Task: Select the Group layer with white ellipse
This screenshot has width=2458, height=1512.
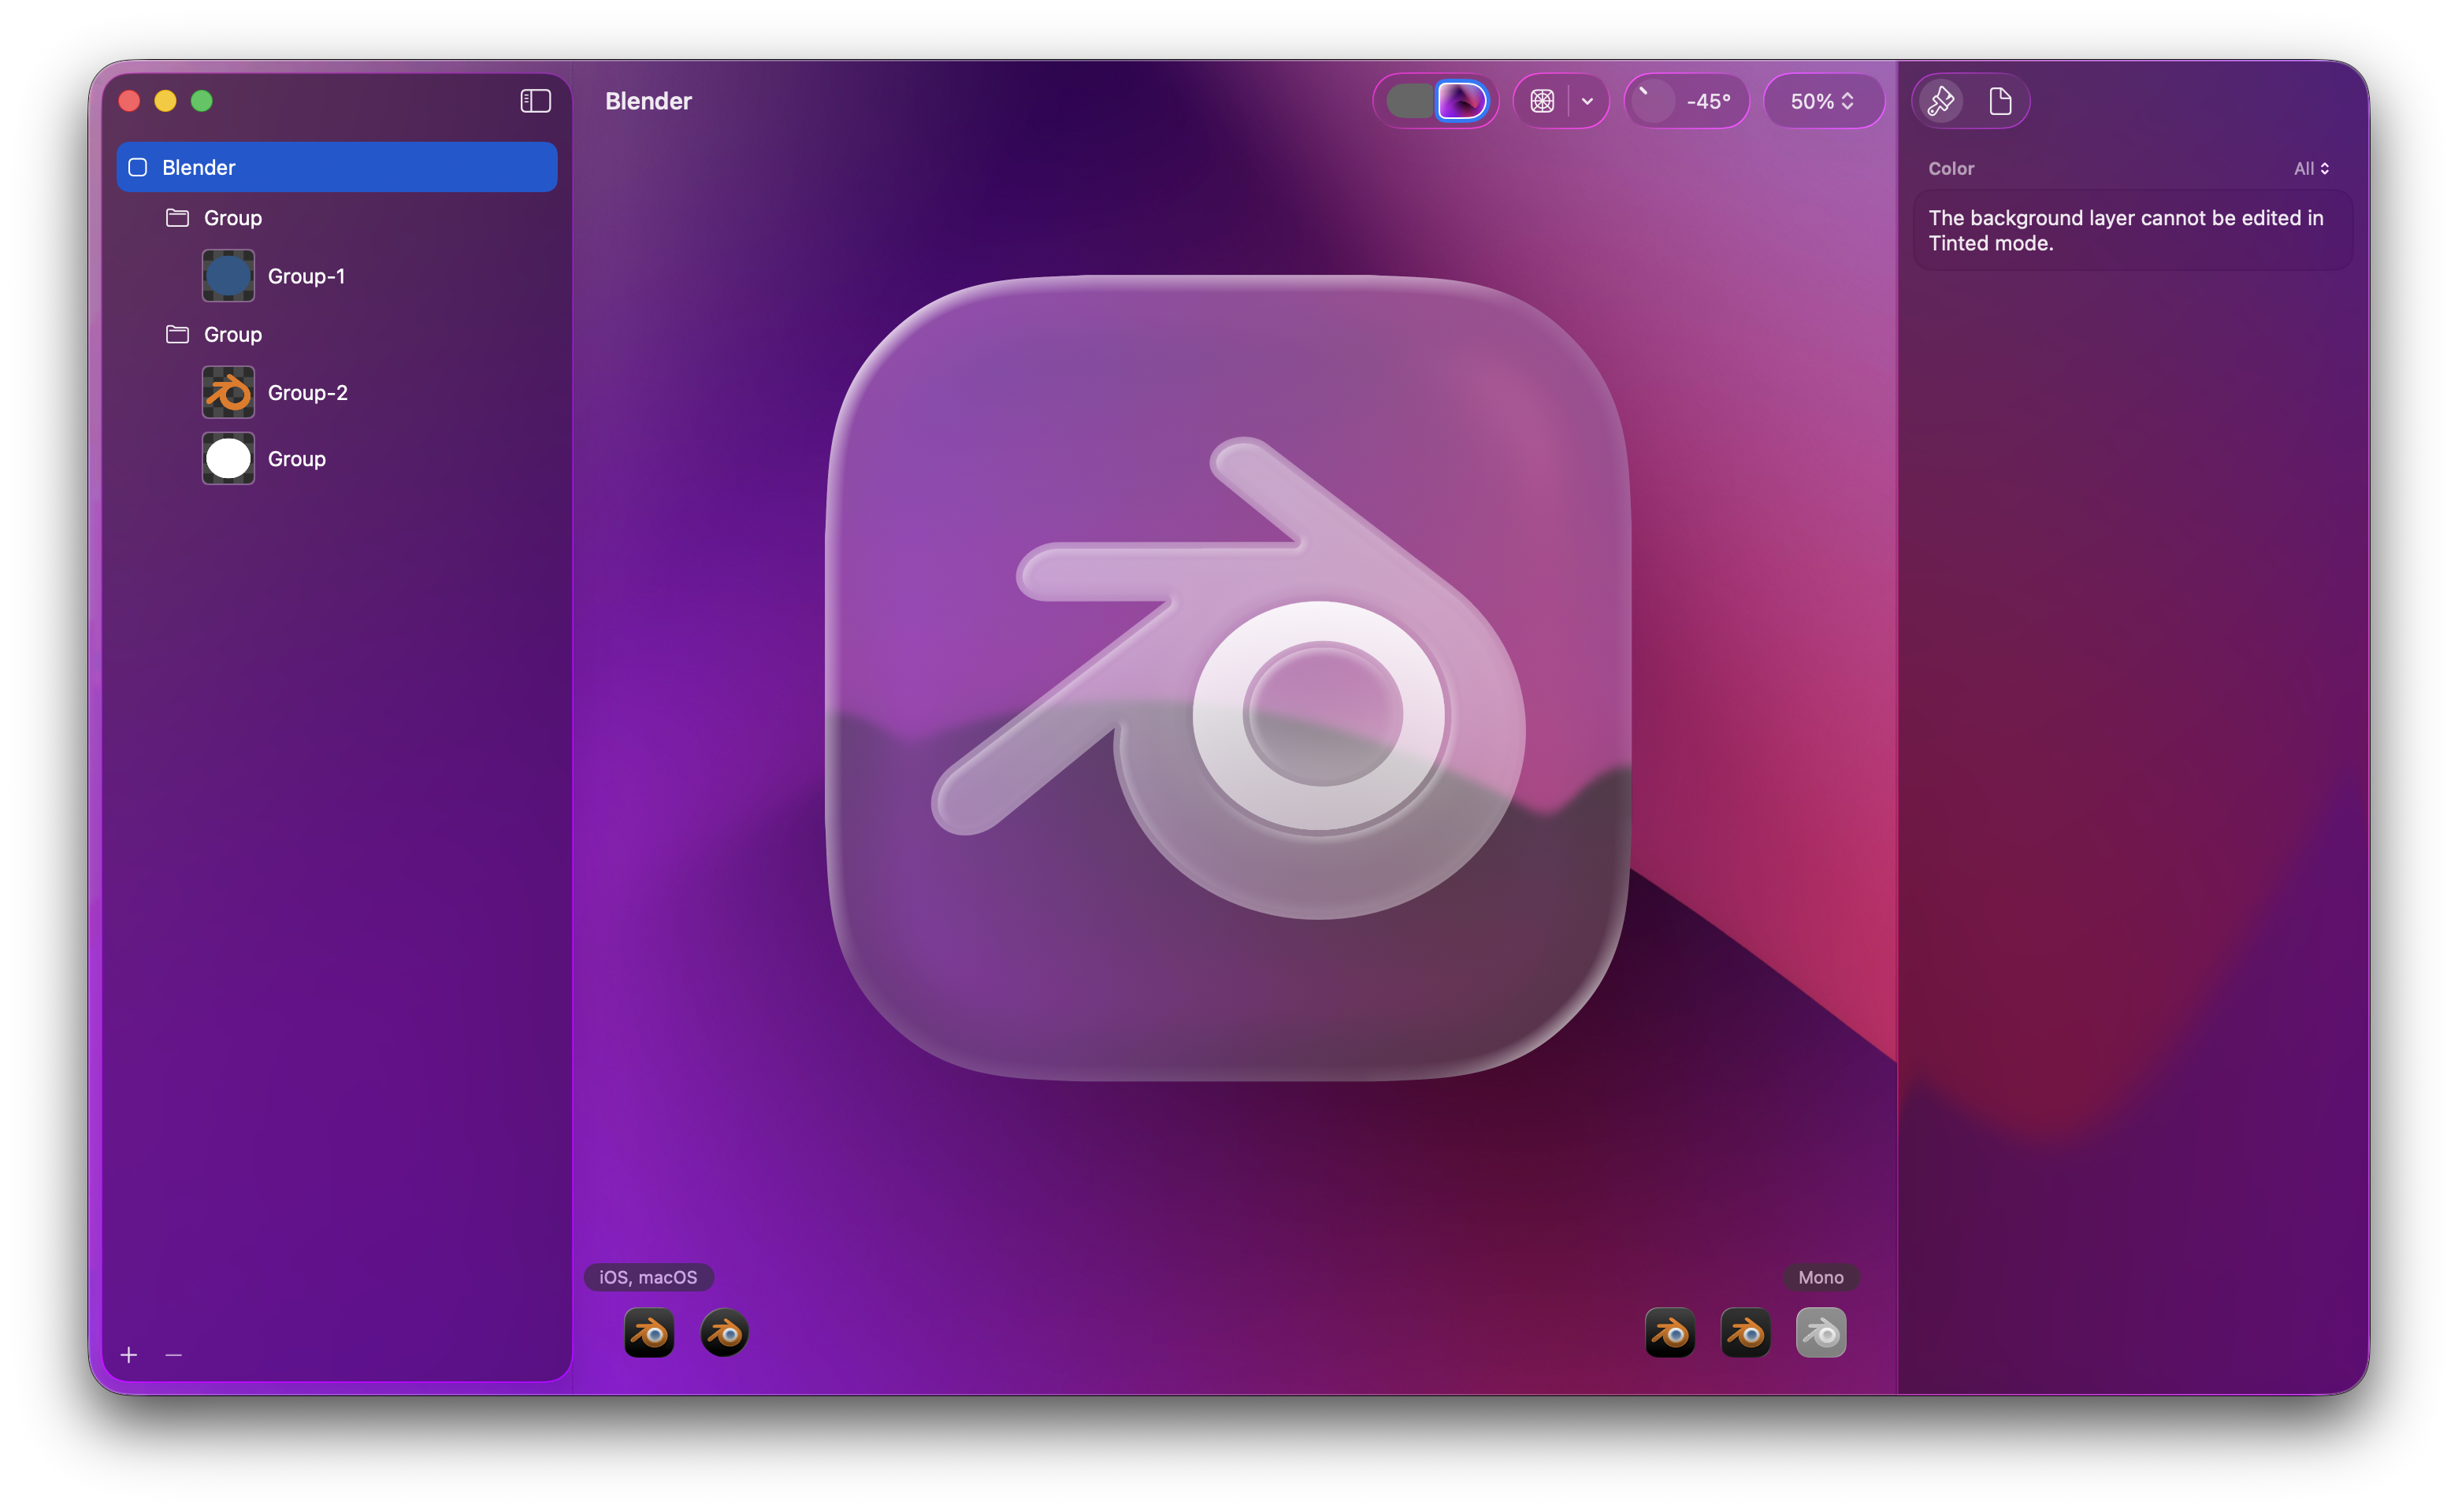Action: tap(337, 459)
